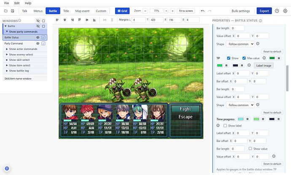Switch to the Custom tab
The image size is (291, 175).
[101, 11]
